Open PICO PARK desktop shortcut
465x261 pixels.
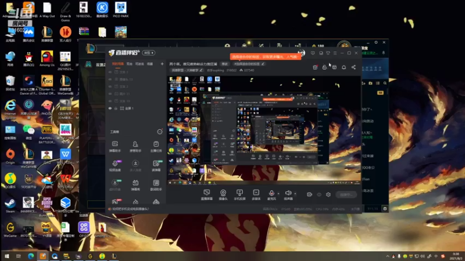pyautogui.click(x=121, y=10)
